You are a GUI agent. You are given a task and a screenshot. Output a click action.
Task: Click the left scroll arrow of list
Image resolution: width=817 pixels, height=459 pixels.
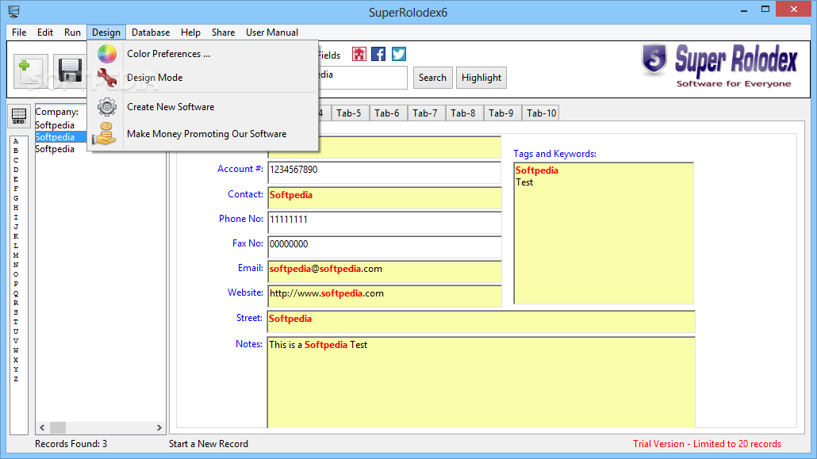42,428
